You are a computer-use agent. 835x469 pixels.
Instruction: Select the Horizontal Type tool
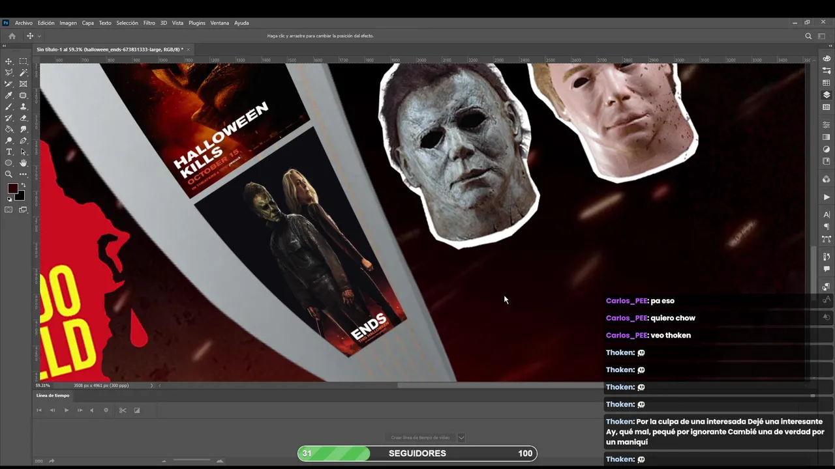(x=9, y=152)
